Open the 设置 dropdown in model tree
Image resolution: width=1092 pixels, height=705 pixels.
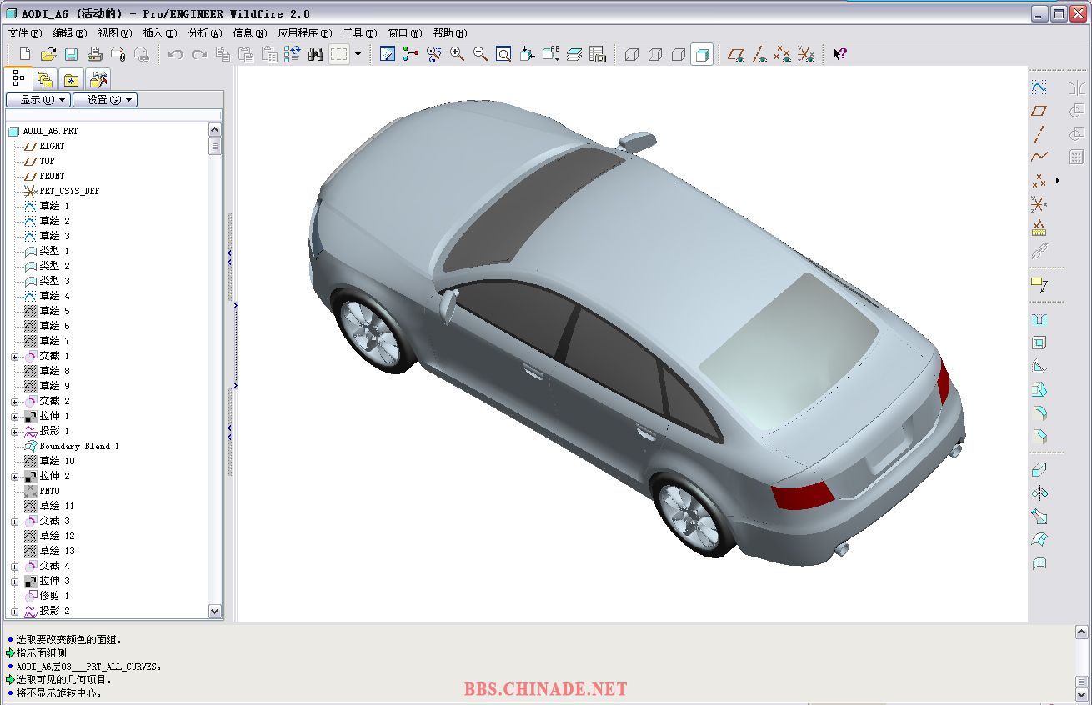point(104,100)
